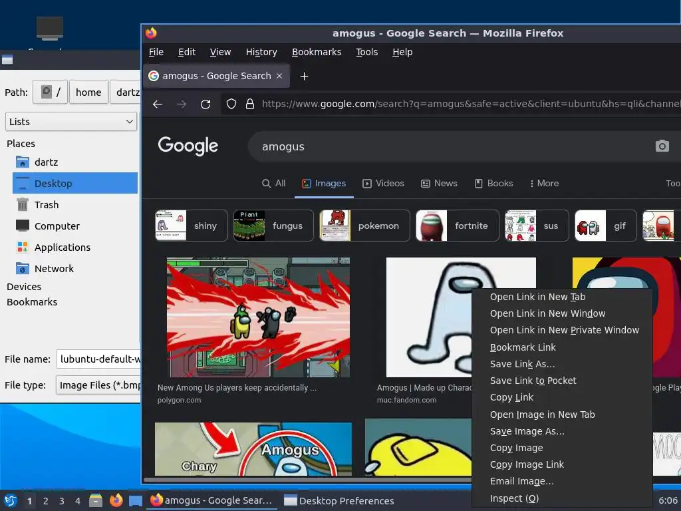The image size is (681, 511).
Task: Filter images by fungus chip
Action: coord(273,226)
